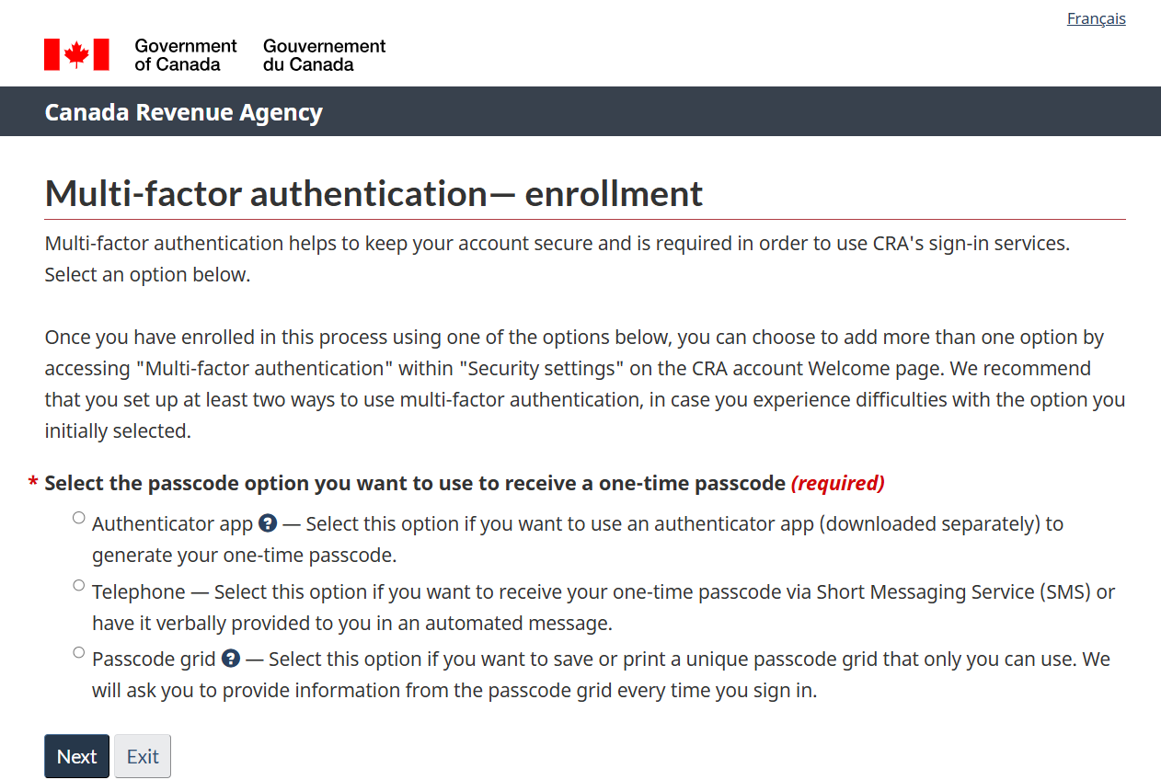
Task: Click the red required-field asterisk
Action: (x=33, y=483)
